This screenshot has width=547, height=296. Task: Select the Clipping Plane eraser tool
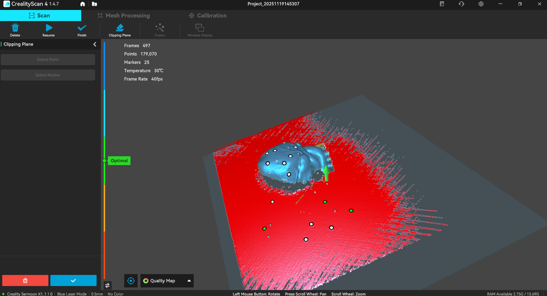120,28
